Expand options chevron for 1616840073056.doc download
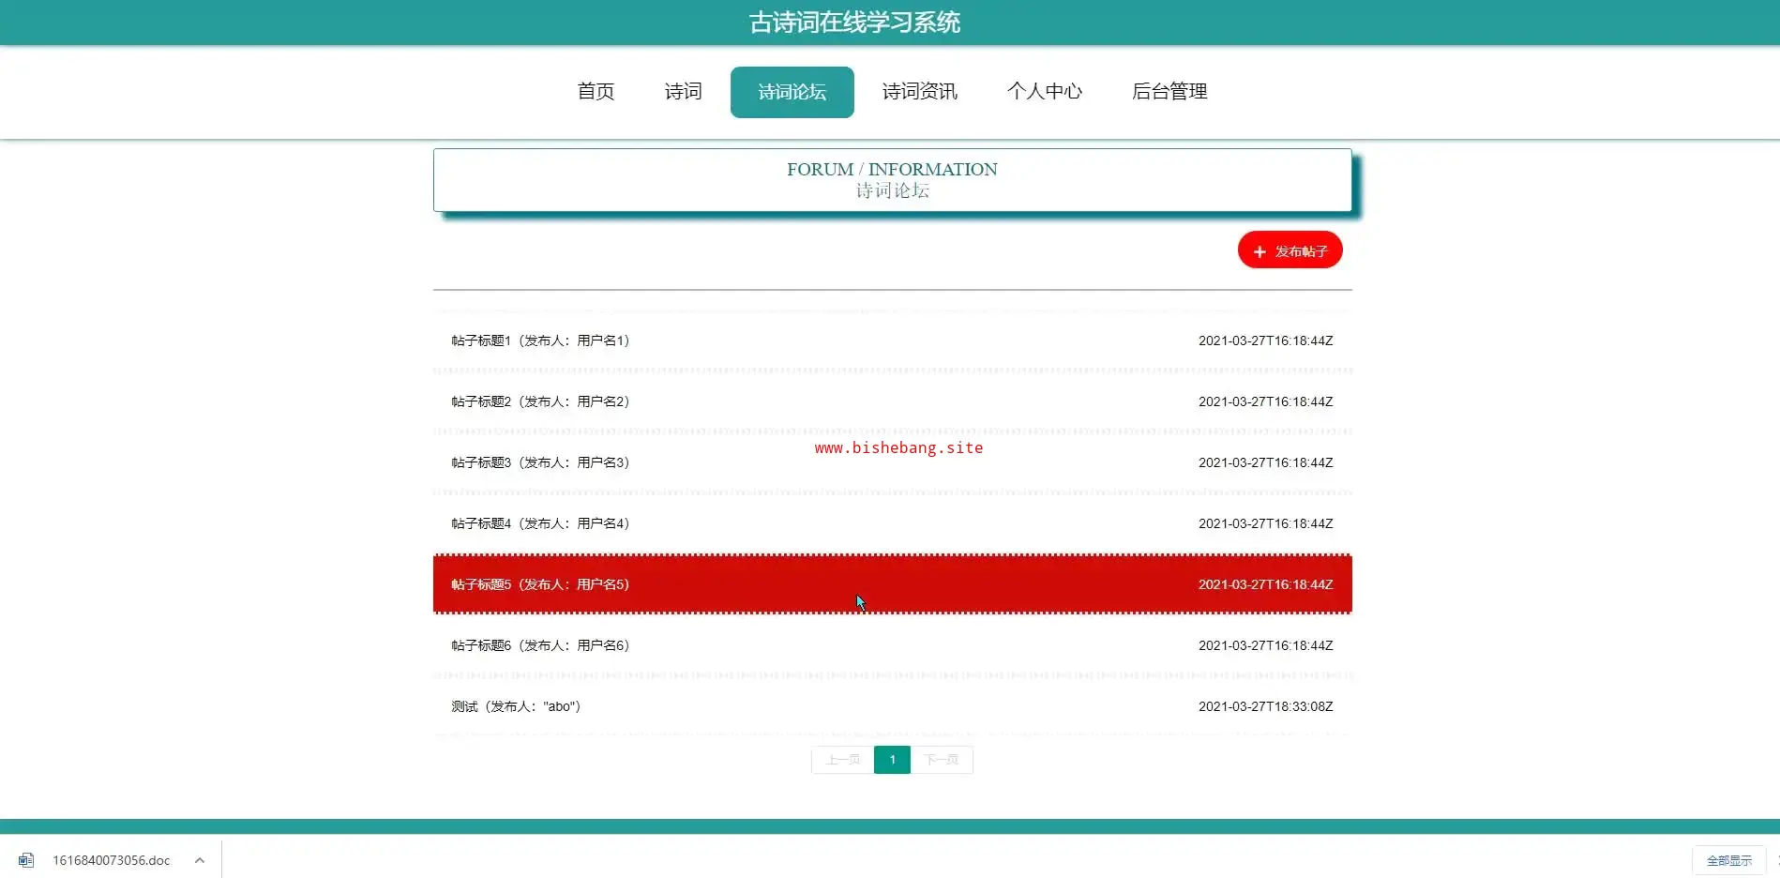This screenshot has width=1780, height=878. 200,860
